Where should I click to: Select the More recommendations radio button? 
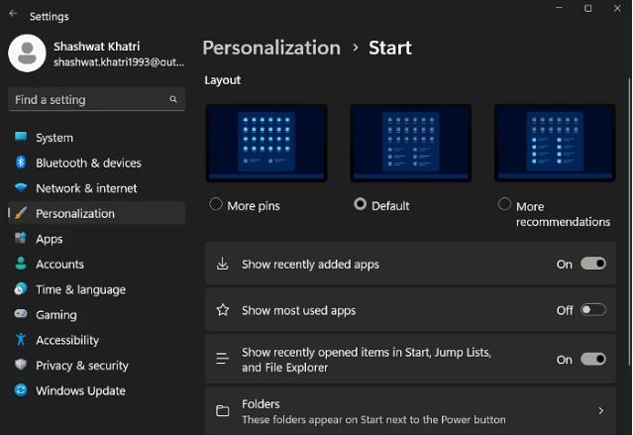pyautogui.click(x=504, y=204)
